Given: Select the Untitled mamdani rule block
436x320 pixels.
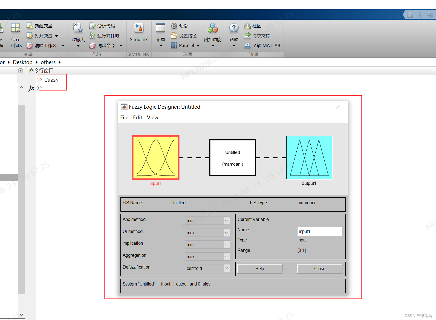Looking at the screenshot, I should (x=233, y=158).
